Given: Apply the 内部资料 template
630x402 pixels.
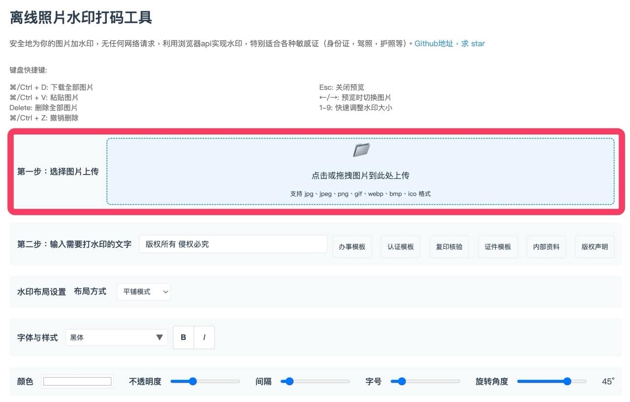Looking at the screenshot, I should tap(546, 247).
